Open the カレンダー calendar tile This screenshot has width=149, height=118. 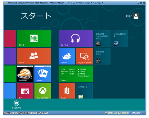(34, 39)
